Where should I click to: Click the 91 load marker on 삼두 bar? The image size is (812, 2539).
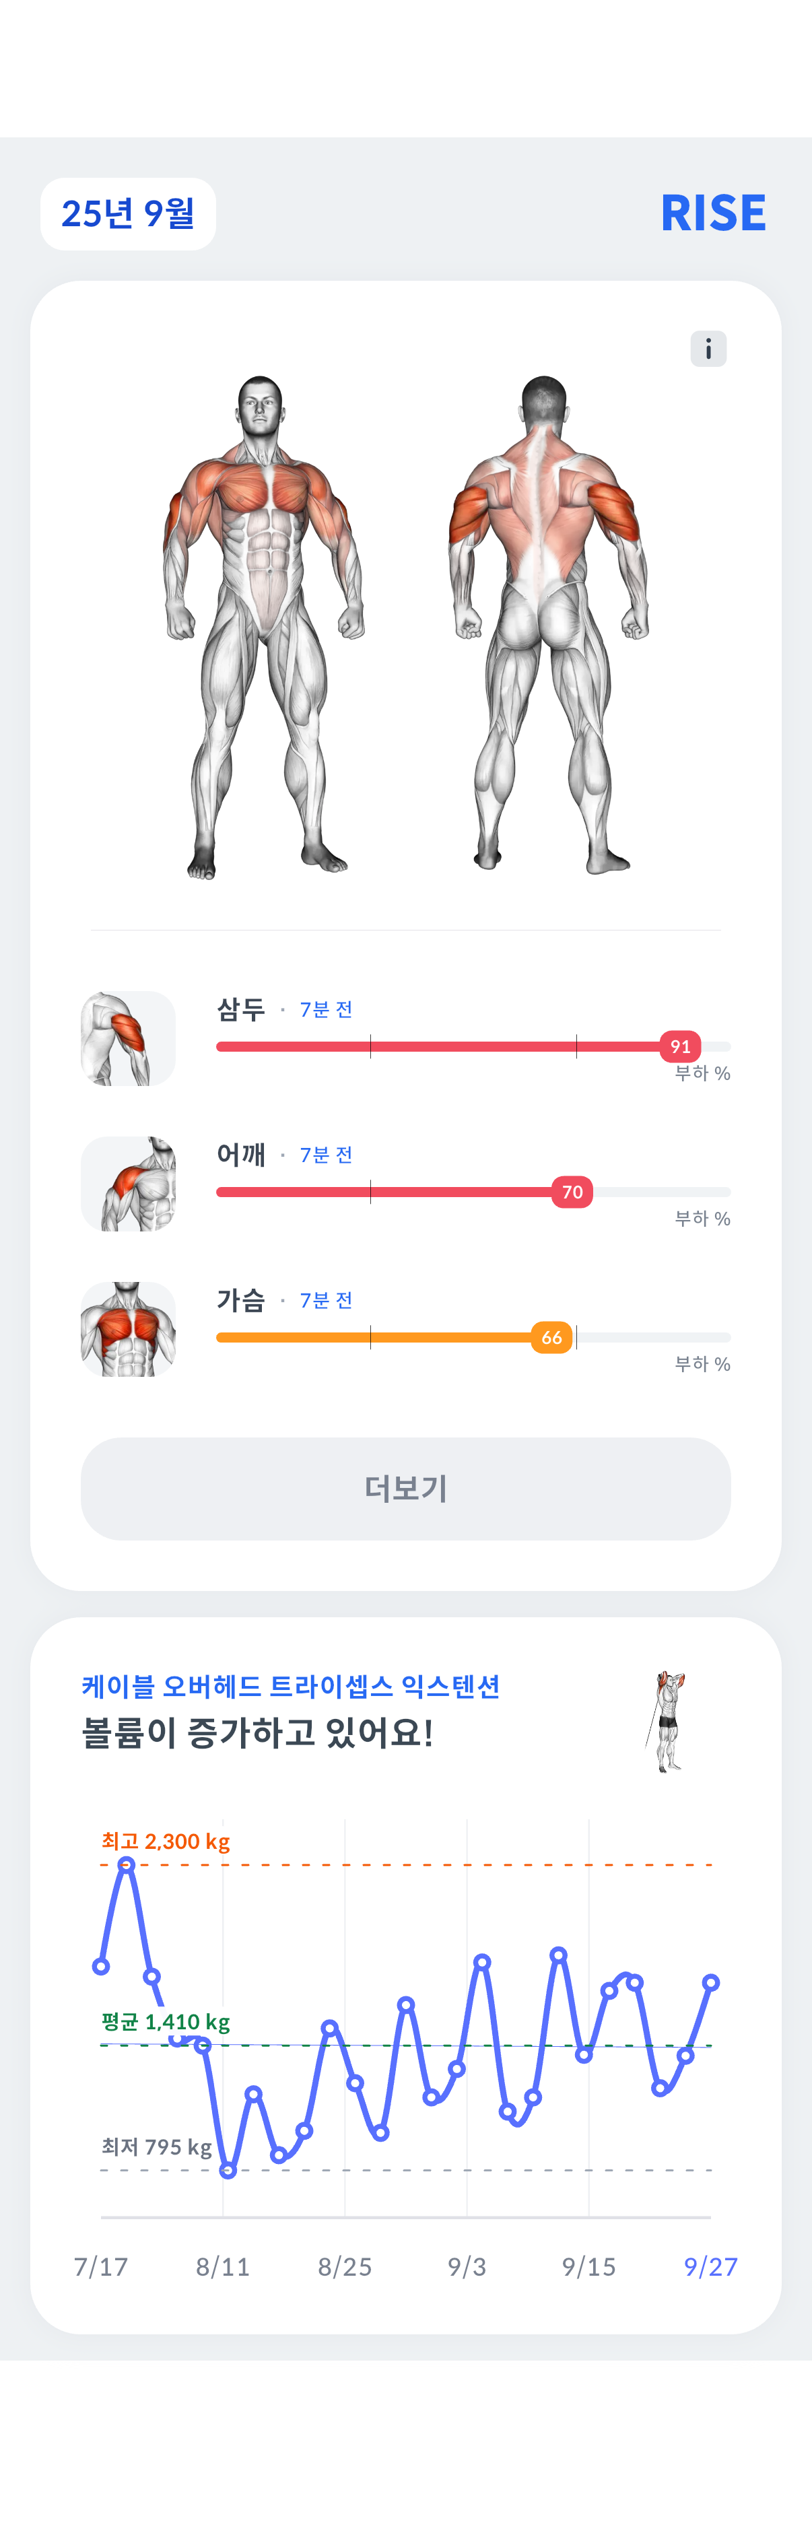pyautogui.click(x=680, y=1047)
